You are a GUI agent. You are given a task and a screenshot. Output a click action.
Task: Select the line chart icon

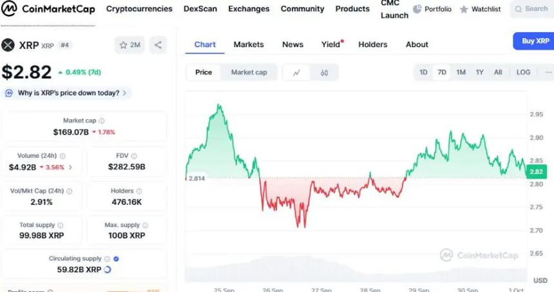coord(296,72)
